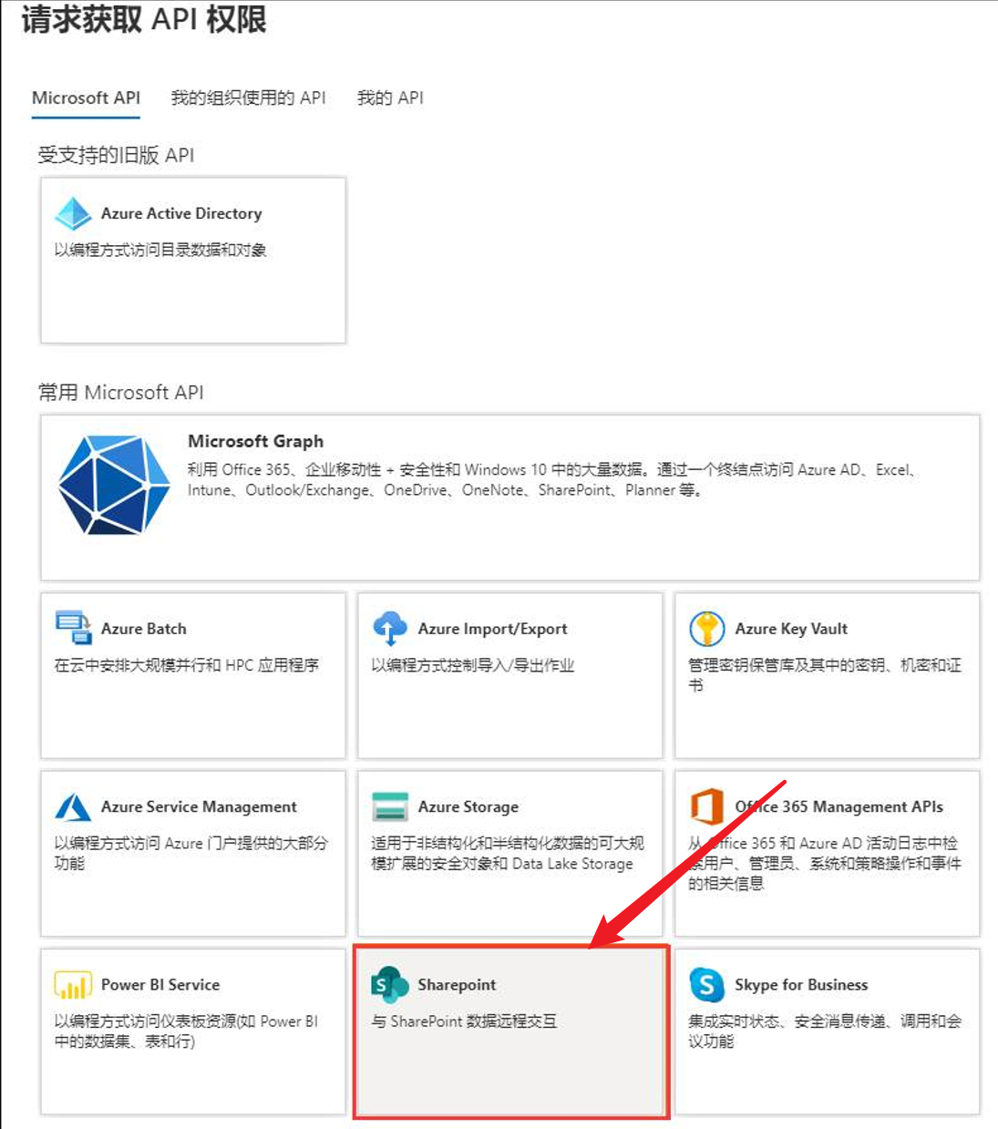Click the Power BI Service chart icon
998x1129 pixels.
(73, 985)
